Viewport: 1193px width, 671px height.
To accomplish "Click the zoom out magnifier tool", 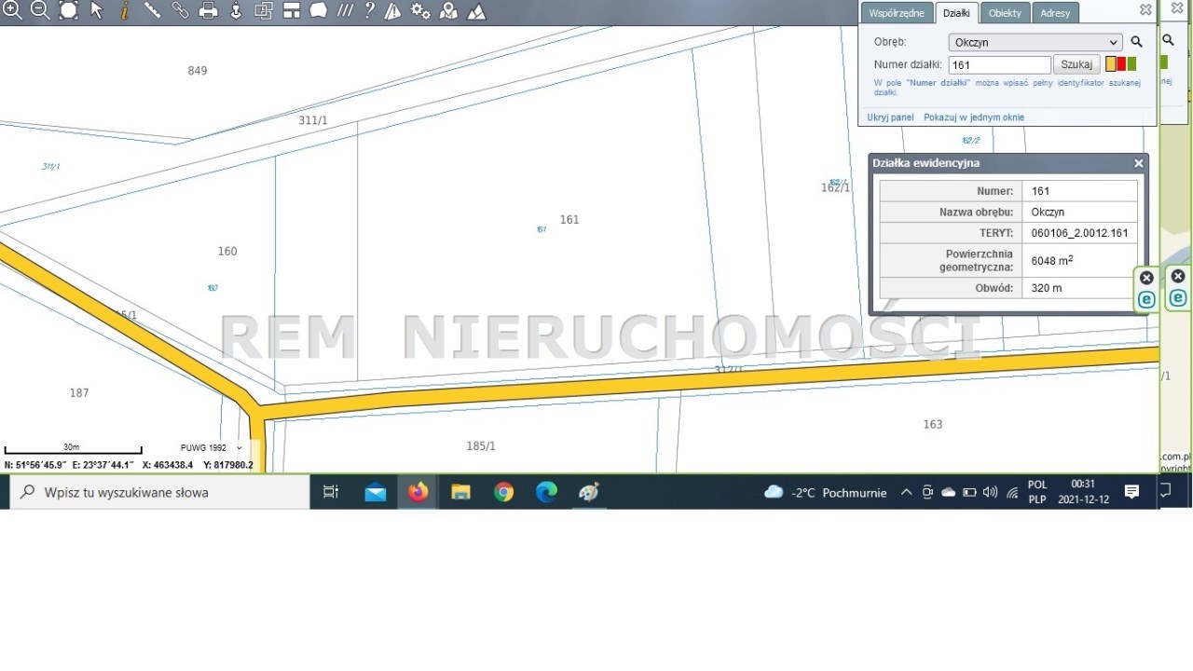I will point(40,10).
